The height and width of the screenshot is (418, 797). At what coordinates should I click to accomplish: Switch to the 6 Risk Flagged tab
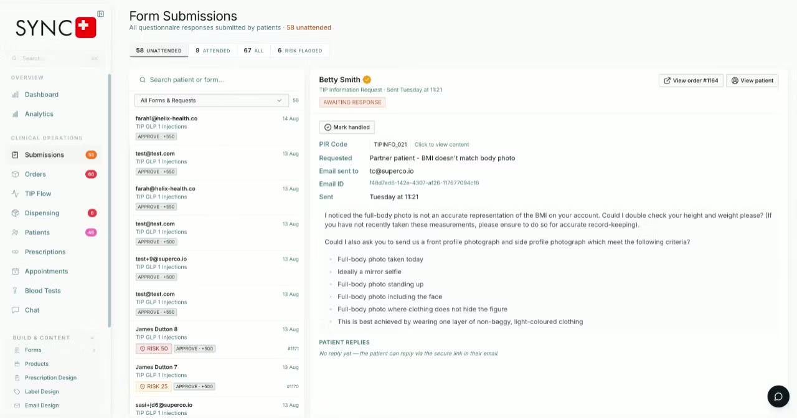[x=300, y=50]
